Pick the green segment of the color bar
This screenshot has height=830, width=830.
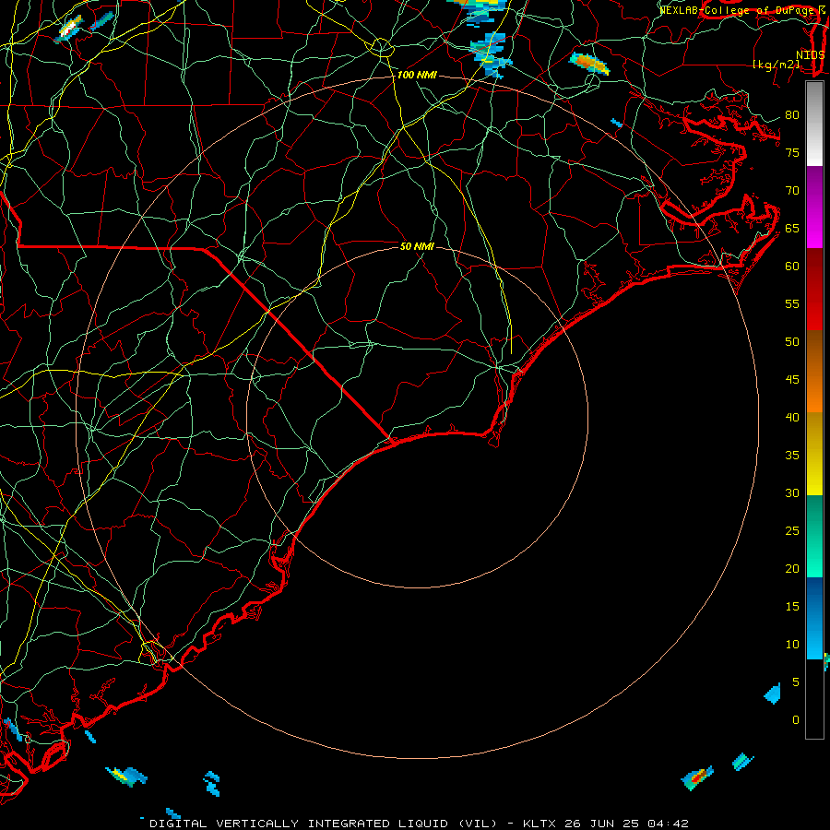[814, 536]
